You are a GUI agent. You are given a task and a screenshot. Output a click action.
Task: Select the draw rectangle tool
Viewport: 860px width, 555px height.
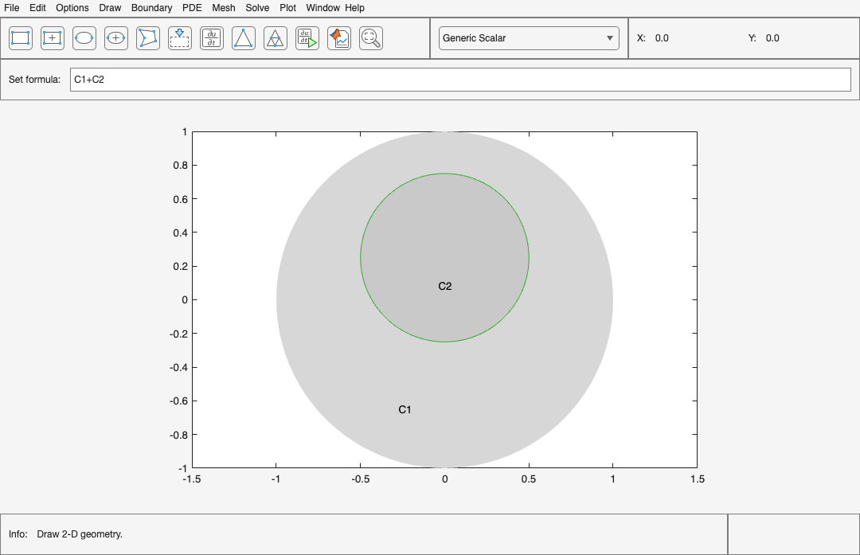(x=21, y=38)
